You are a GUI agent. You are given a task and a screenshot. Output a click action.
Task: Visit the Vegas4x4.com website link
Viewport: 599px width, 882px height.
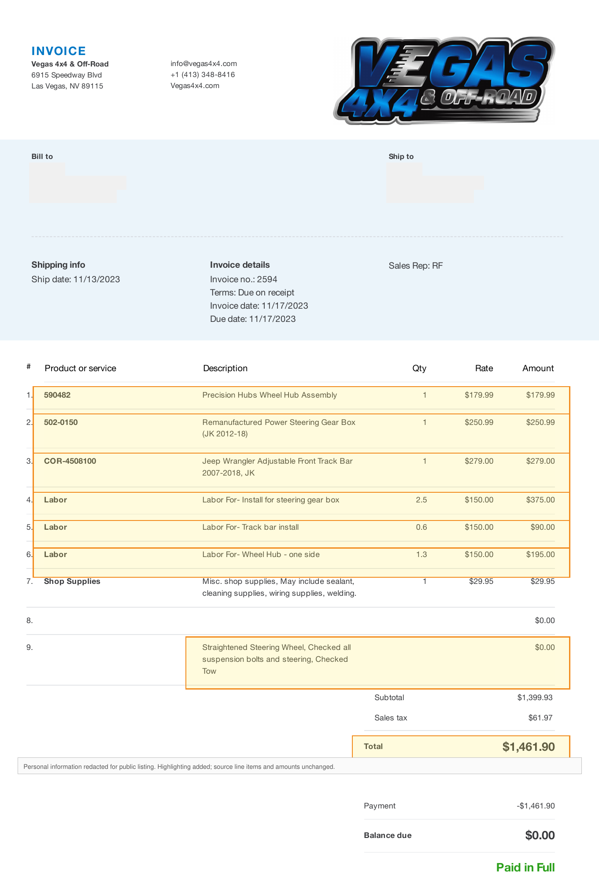pyautogui.click(x=195, y=85)
